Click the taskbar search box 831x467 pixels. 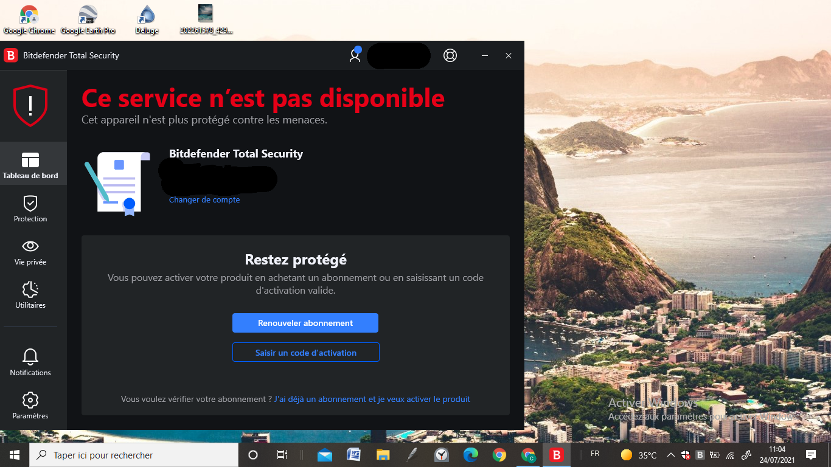[134, 455]
